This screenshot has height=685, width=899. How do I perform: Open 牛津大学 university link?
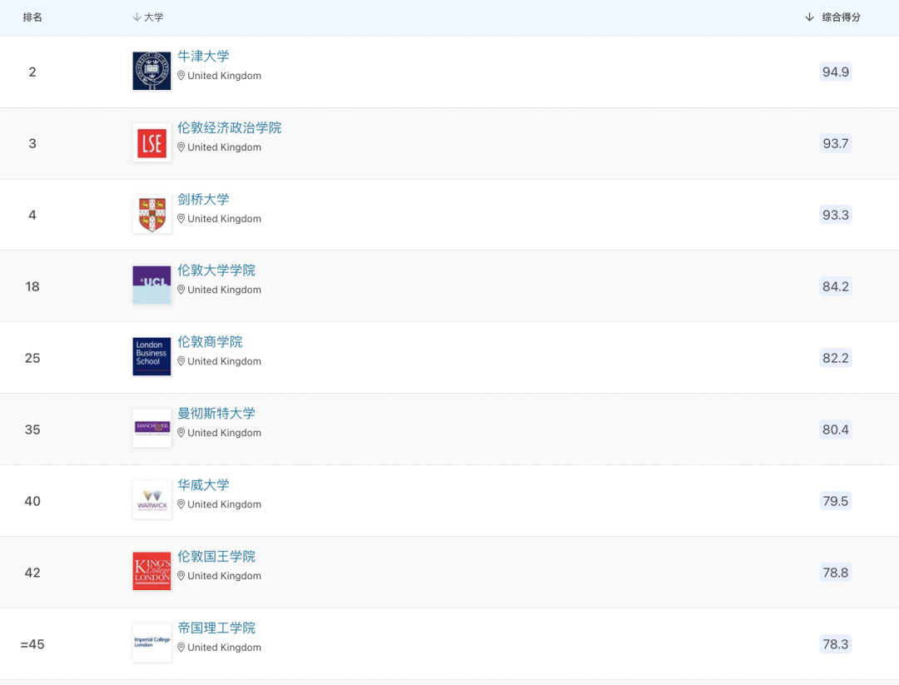coord(203,56)
